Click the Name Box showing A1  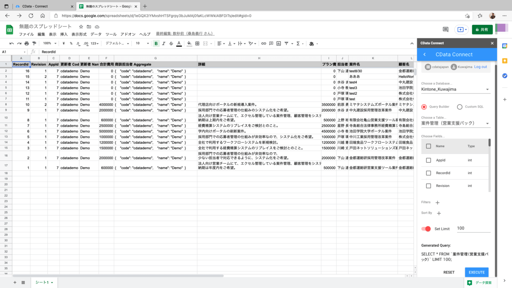point(13,52)
